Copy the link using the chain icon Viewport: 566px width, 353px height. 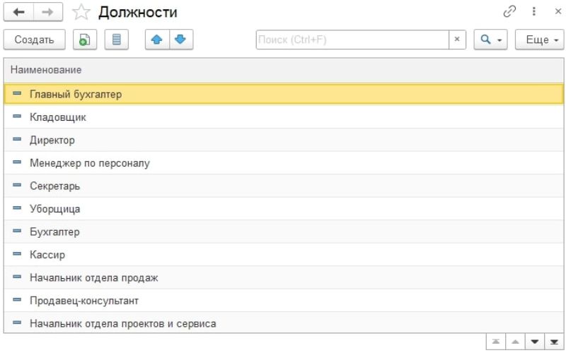(509, 11)
